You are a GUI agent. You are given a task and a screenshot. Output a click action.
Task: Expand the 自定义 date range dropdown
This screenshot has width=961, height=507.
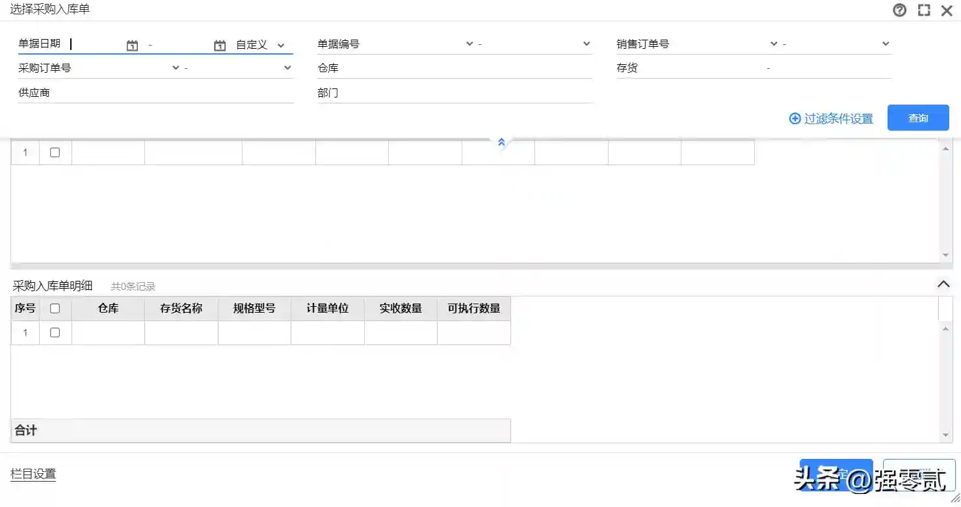pyautogui.click(x=281, y=45)
